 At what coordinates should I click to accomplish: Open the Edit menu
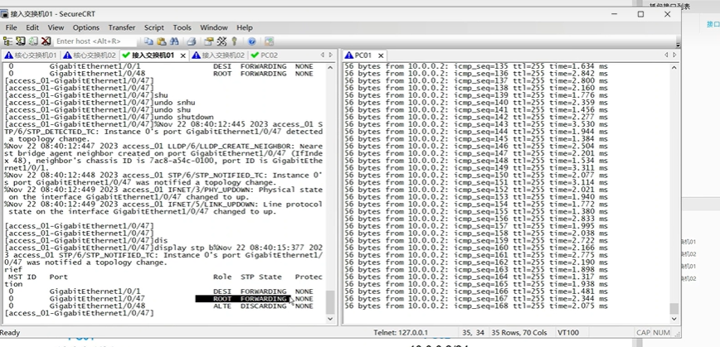(32, 27)
